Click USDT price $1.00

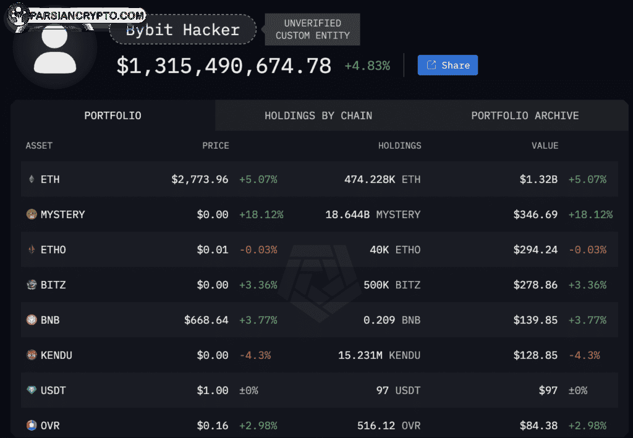213,390
